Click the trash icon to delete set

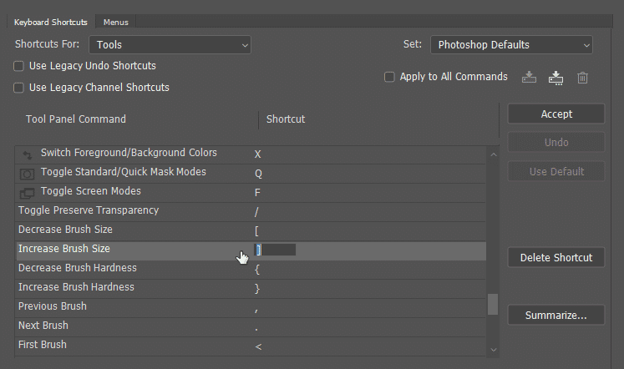pos(582,78)
